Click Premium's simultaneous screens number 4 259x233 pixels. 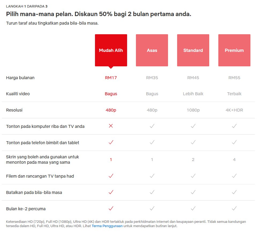point(234,160)
